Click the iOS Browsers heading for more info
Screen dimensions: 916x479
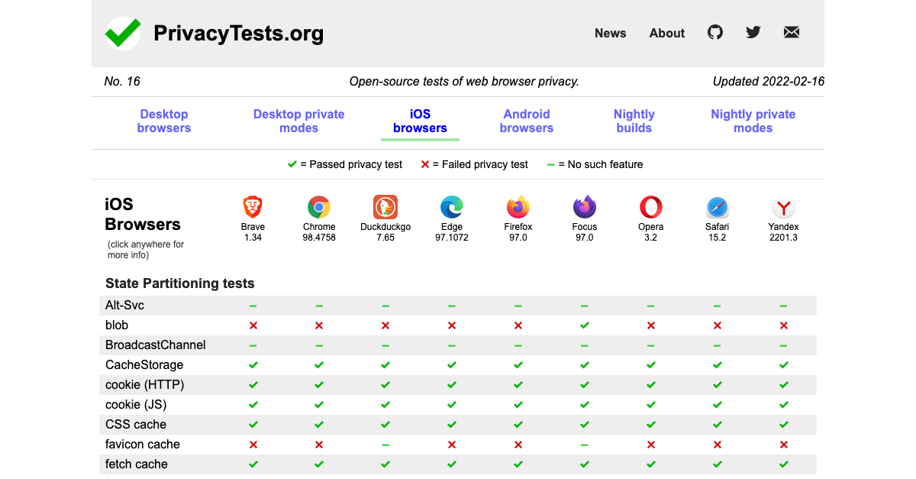[x=143, y=214]
